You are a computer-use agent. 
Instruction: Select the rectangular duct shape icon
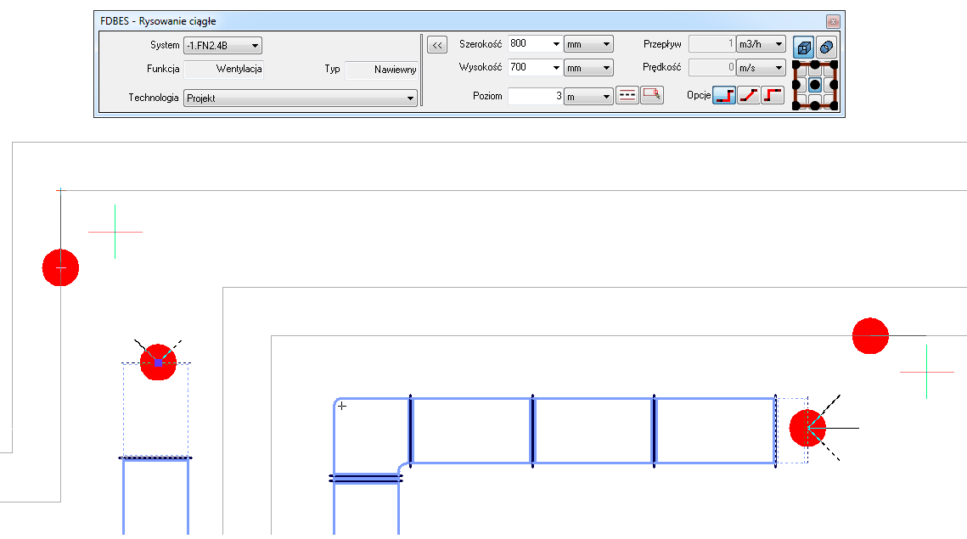pyautogui.click(x=802, y=48)
